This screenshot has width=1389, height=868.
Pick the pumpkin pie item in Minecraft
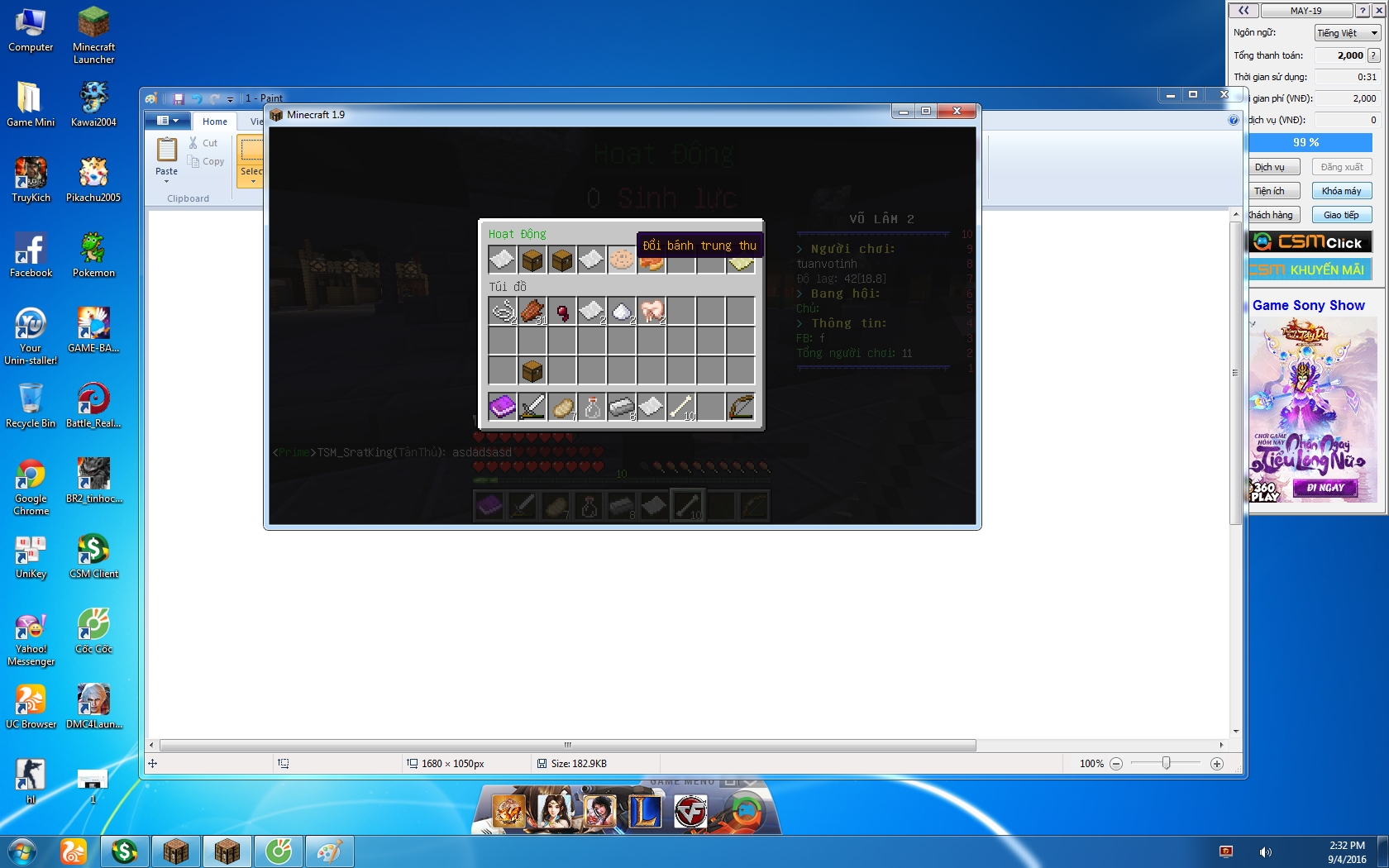click(x=651, y=263)
